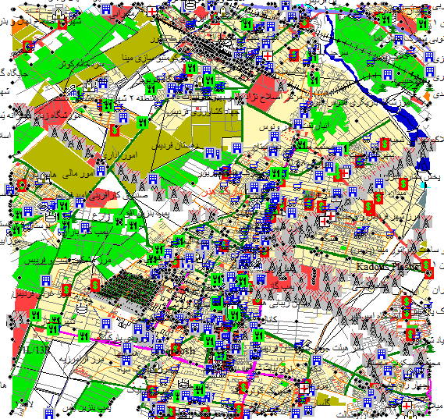Select the pool basin icon south of the orchard
Viewport: 444px width, 419px height.
click(82, 308)
